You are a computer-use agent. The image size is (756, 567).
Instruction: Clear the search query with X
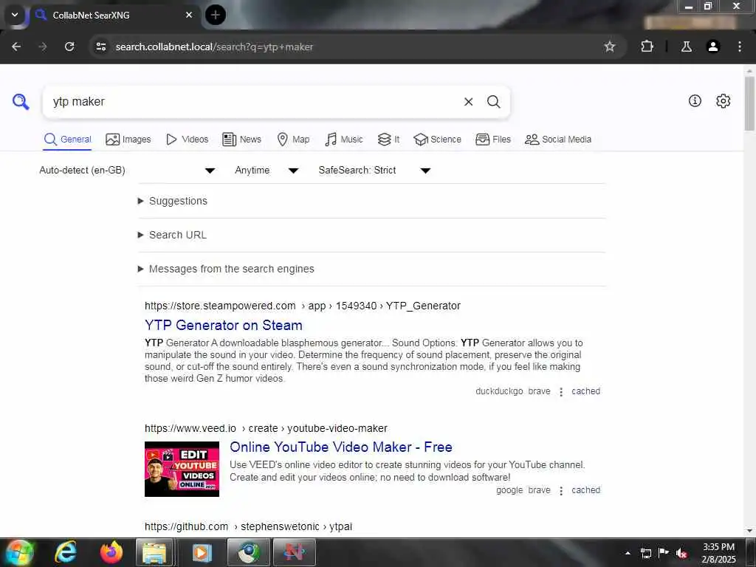click(468, 102)
